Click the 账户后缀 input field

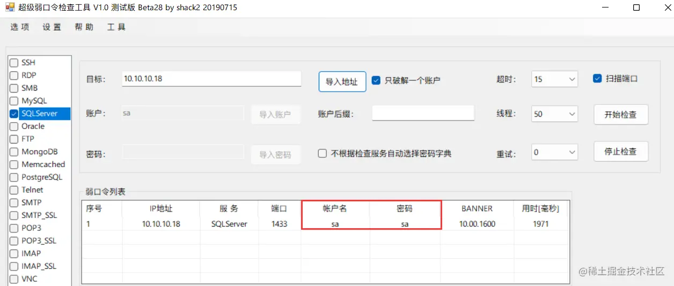(423, 113)
